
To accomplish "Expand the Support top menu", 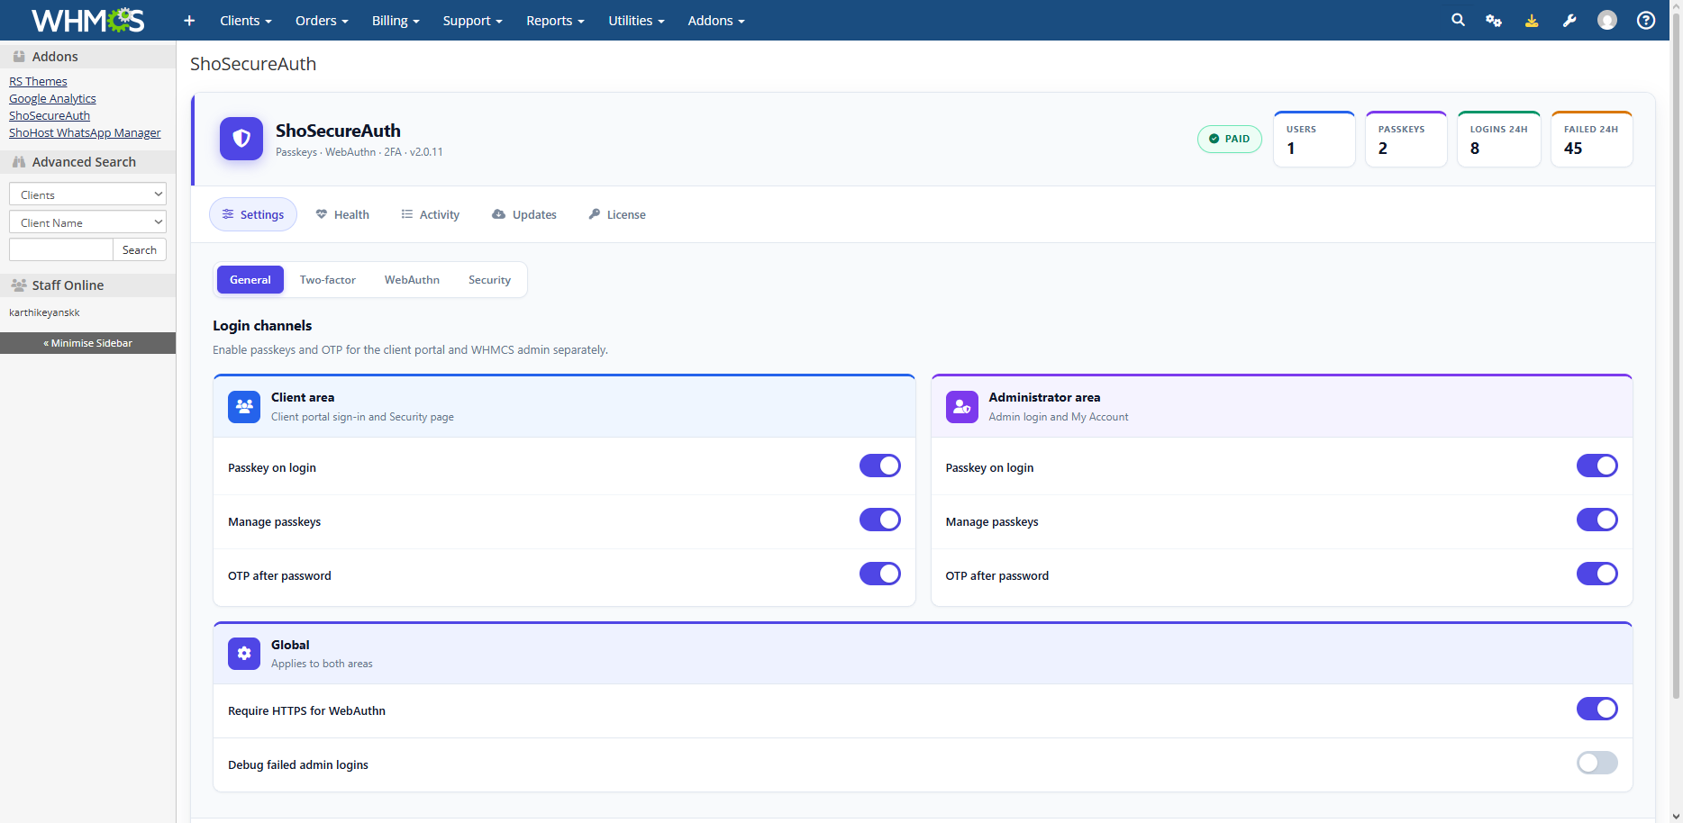I will point(472,21).
